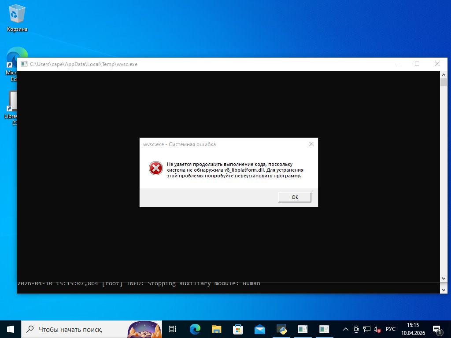Viewport: 451px width, 338px height.
Task: Open Task View from the taskbar
Action: pyautogui.click(x=173, y=329)
